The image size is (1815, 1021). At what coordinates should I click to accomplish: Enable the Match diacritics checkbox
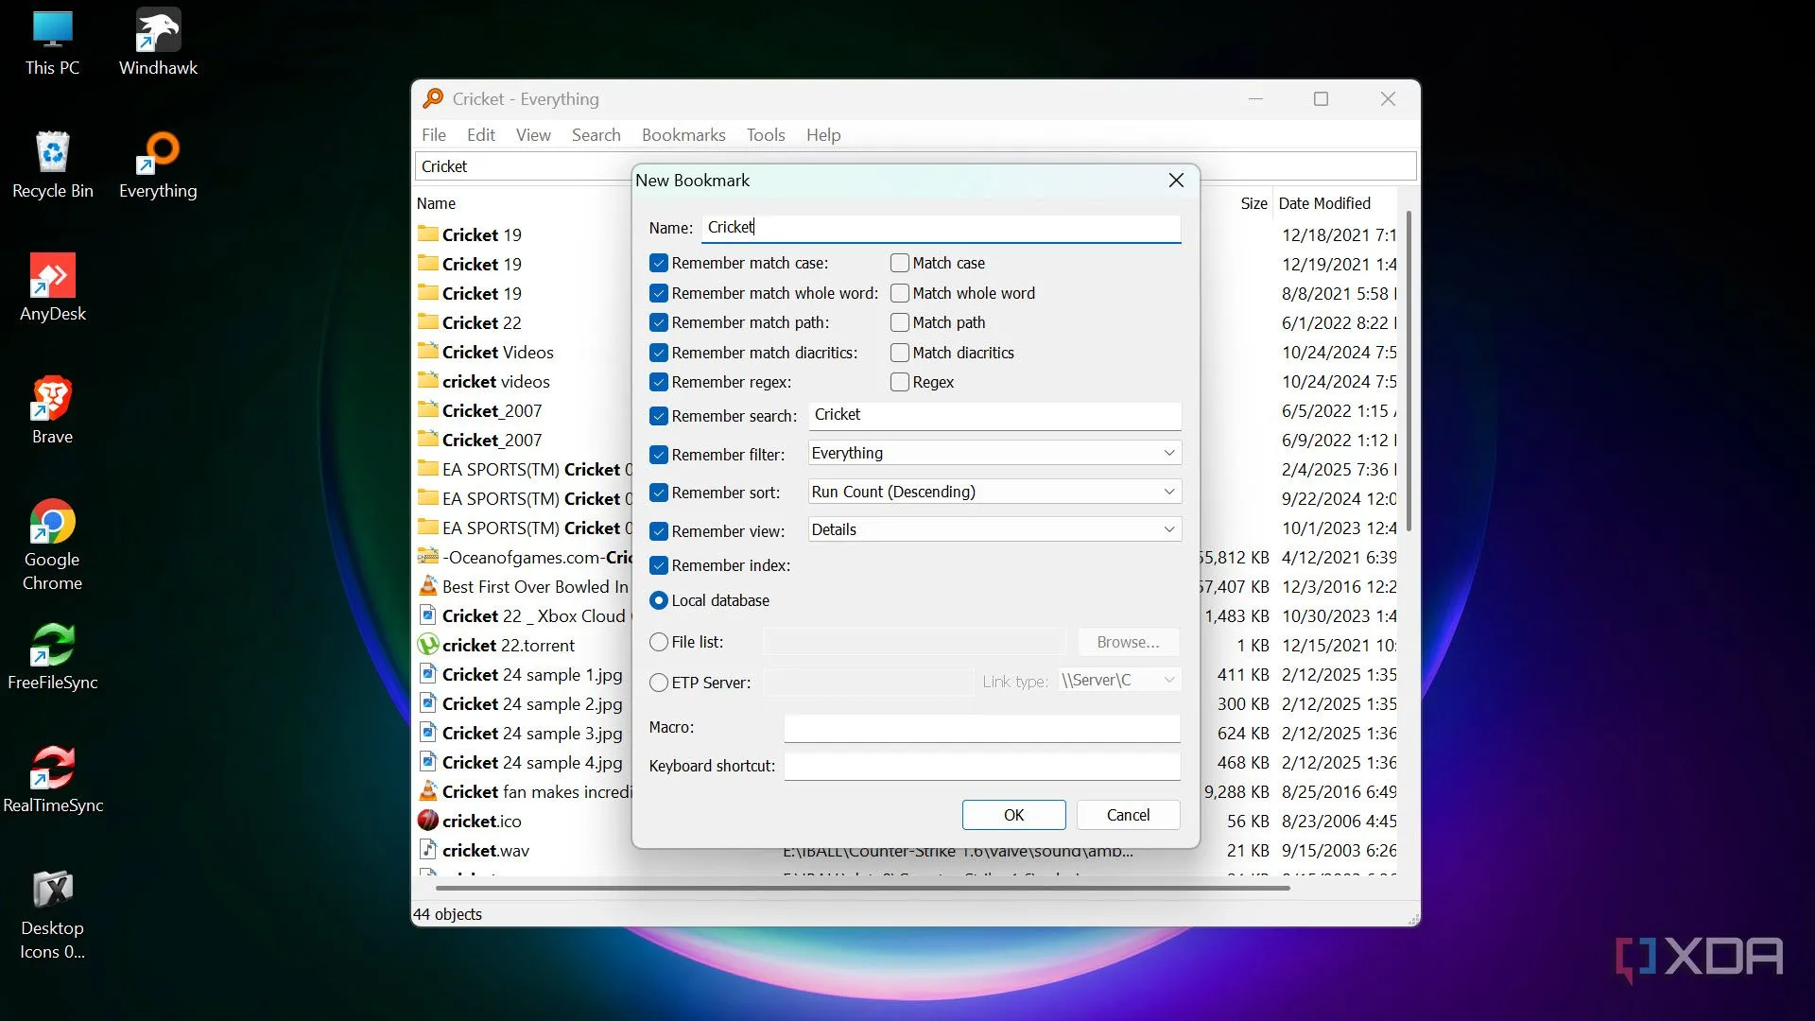coord(900,353)
